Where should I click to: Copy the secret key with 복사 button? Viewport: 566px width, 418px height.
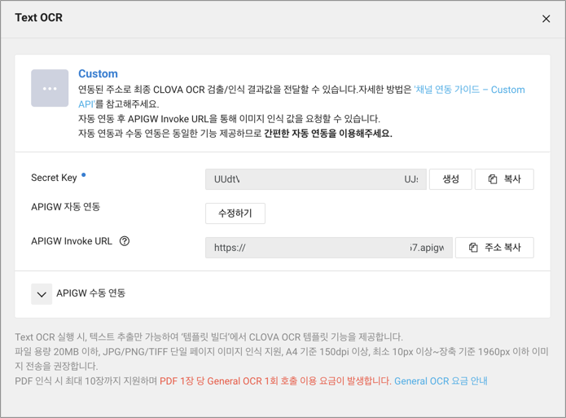(504, 179)
